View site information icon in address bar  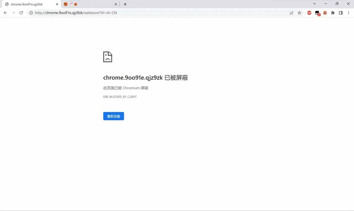coord(31,13)
